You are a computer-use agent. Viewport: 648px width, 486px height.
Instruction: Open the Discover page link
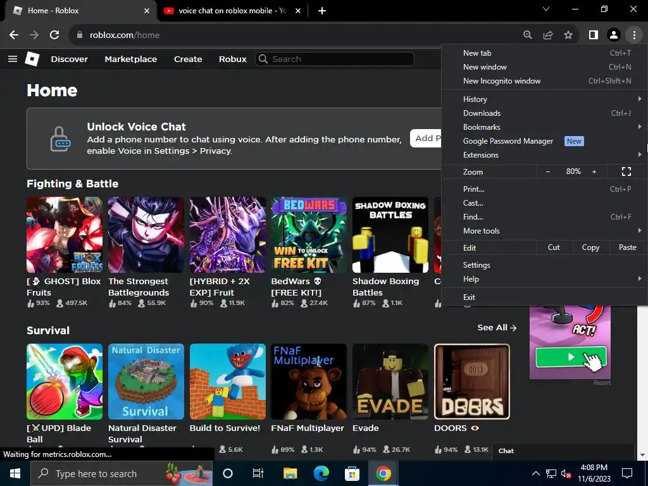69,59
